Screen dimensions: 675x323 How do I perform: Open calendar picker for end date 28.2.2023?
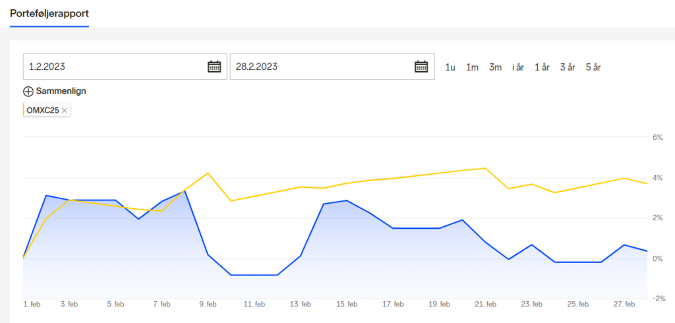click(x=421, y=67)
